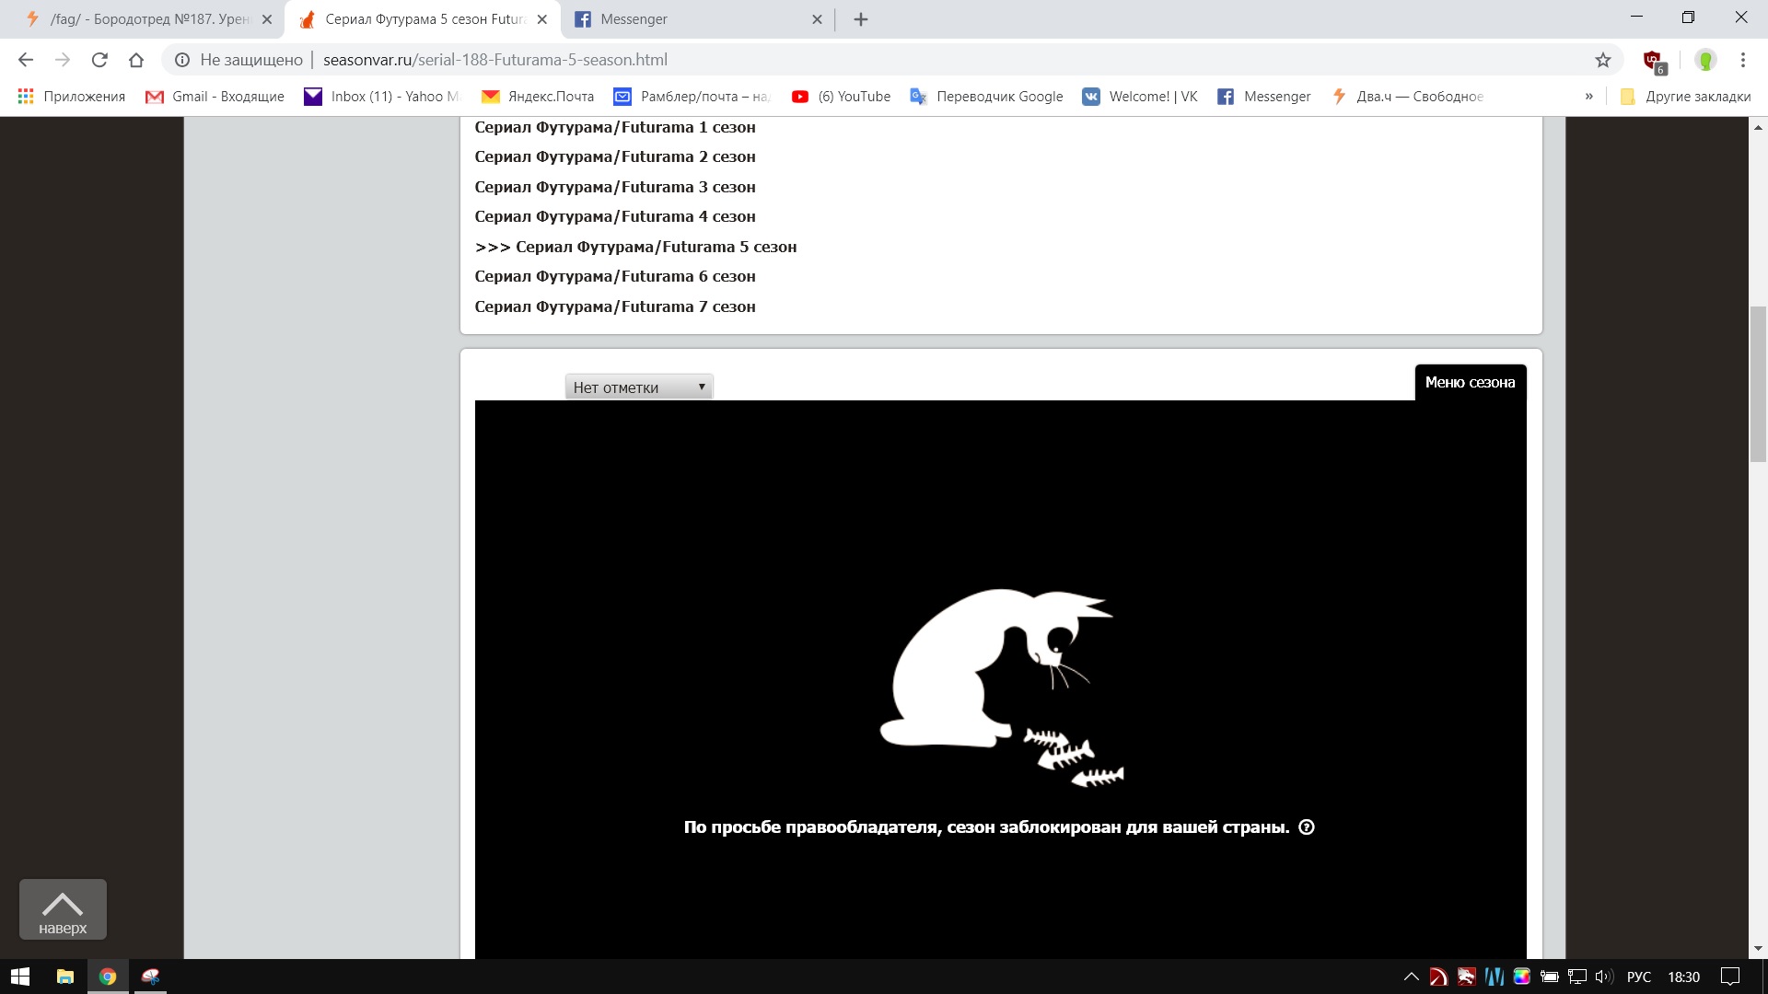Screen dimensions: 1768x994
Task: Click the red dragon tray icon
Action: coord(1466,977)
